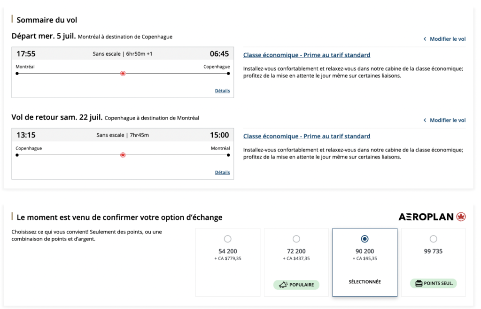Select the 72 200 points option radio button

pyautogui.click(x=296, y=239)
